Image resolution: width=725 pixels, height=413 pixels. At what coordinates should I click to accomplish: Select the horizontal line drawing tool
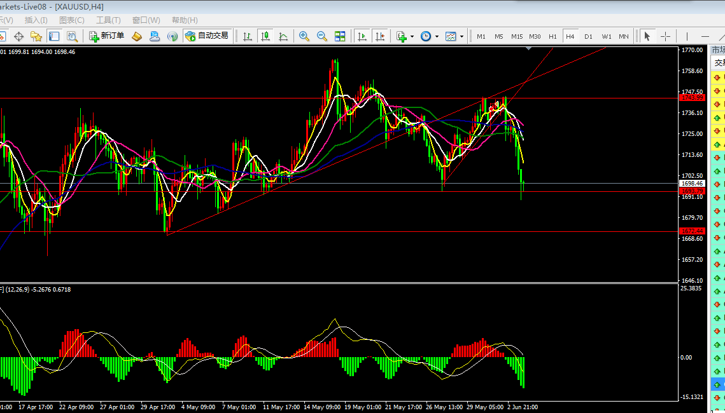click(x=705, y=36)
